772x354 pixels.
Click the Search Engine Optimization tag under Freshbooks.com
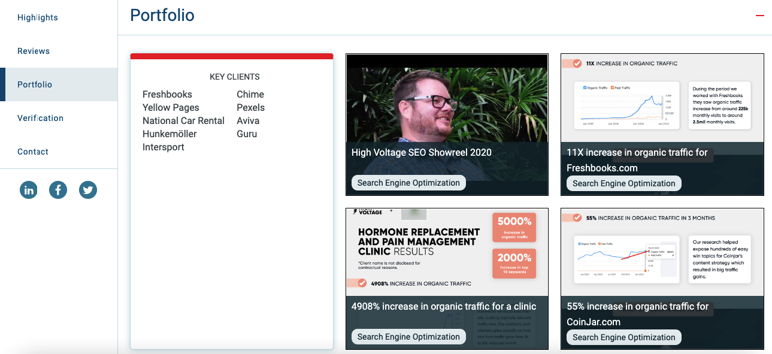coord(623,183)
